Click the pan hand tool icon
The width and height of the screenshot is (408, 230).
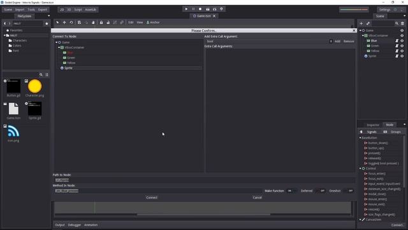[93, 22]
